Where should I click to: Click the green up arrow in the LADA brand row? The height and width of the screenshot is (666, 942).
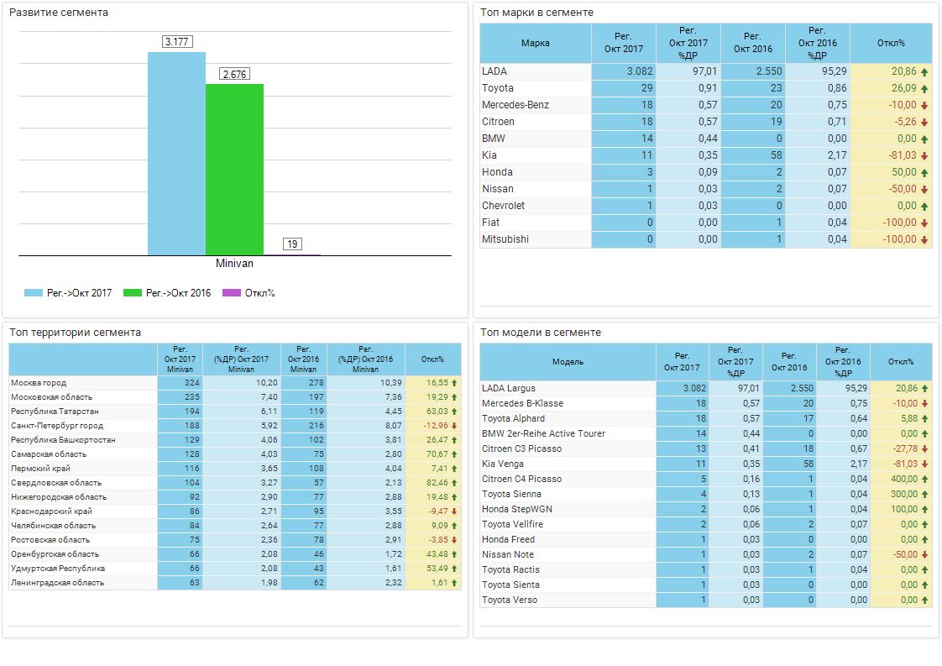pyautogui.click(x=924, y=72)
